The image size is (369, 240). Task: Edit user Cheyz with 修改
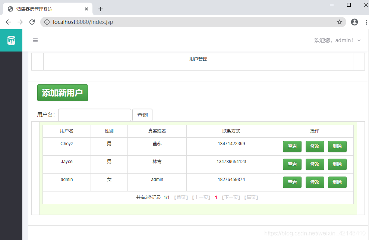coord(315,146)
